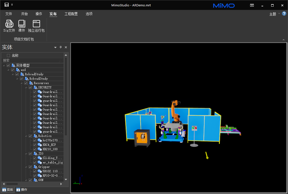This screenshot has width=288, height=194.
Task: Open the 独立运行包 standalone package icon
Action: click(36, 24)
